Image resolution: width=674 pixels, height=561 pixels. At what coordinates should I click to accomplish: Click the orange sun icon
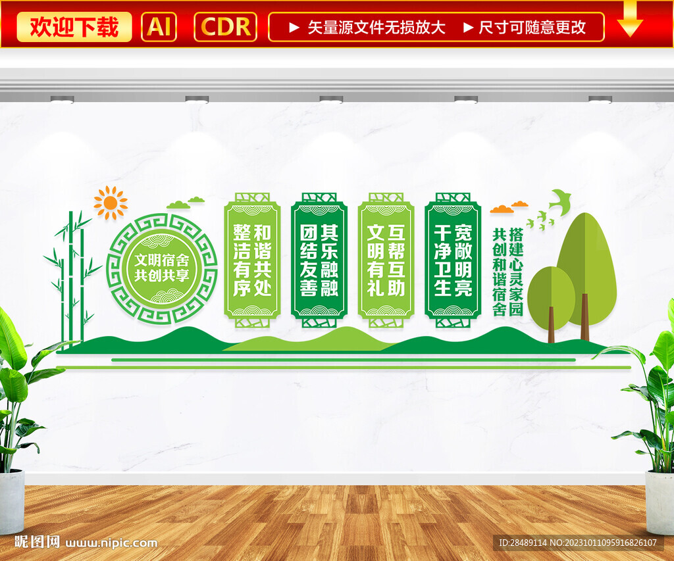[111, 203]
